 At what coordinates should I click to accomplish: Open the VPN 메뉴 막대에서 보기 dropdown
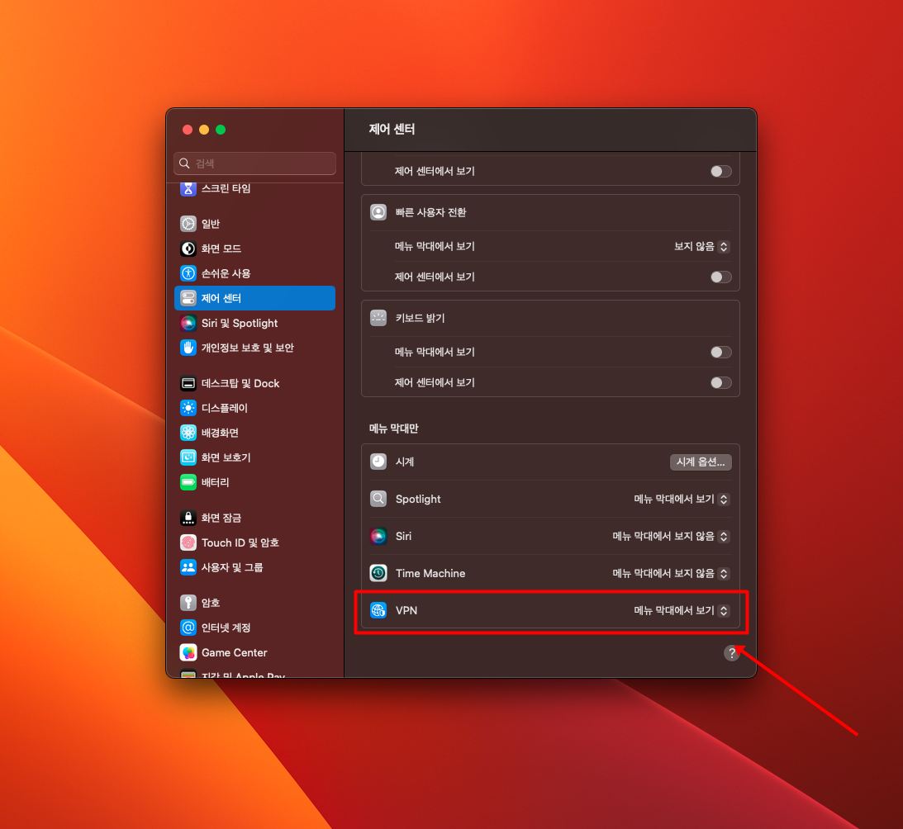tap(682, 611)
